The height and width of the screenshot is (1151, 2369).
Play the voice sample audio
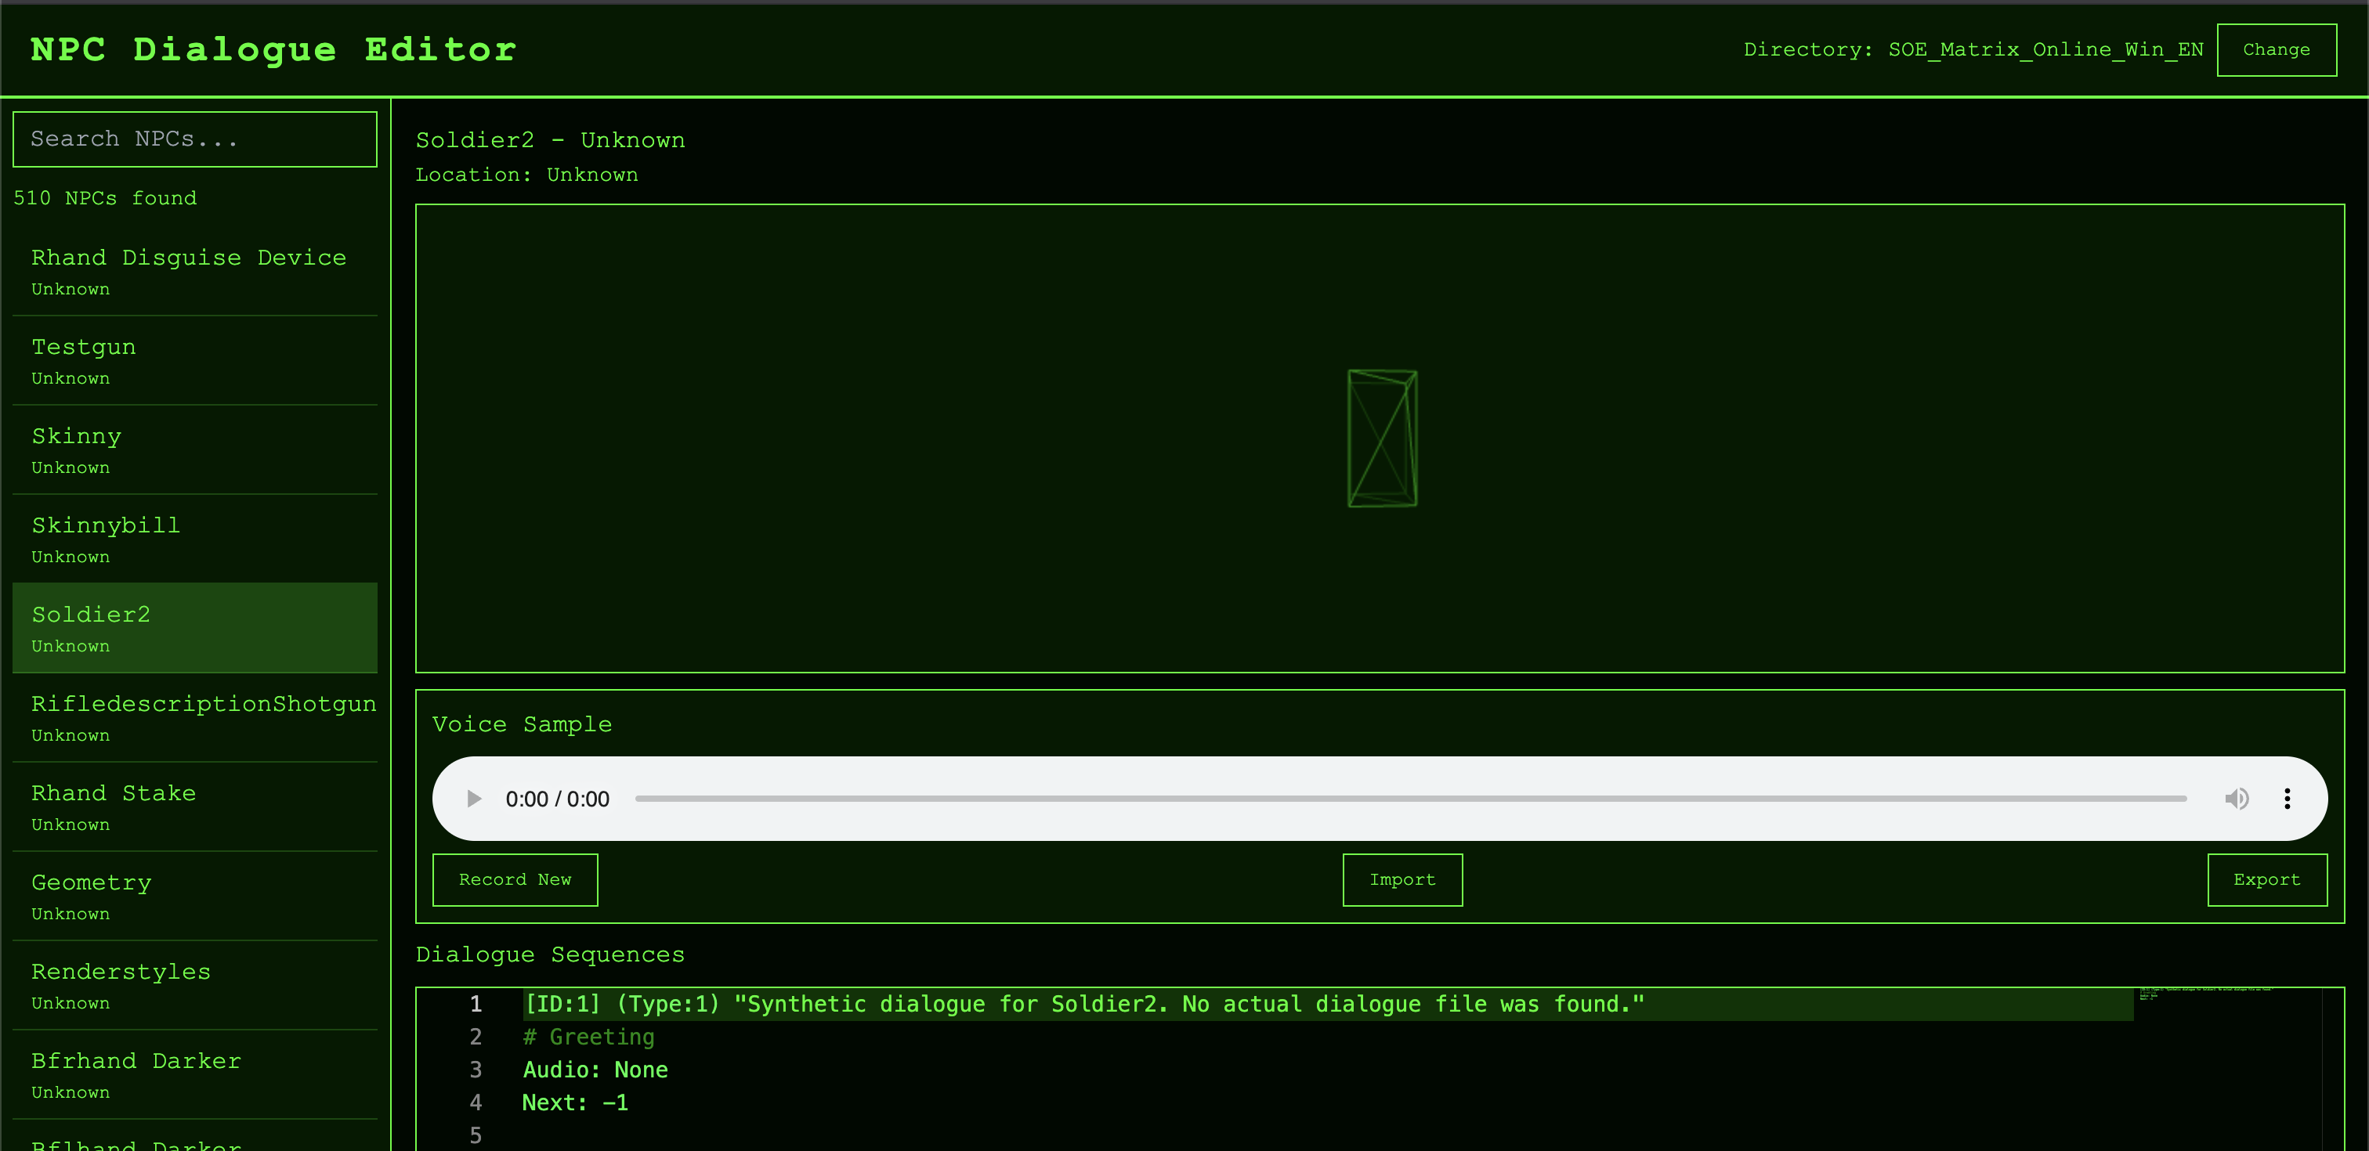(474, 799)
